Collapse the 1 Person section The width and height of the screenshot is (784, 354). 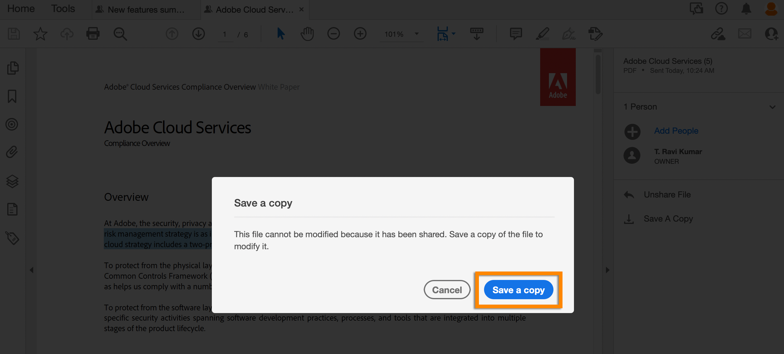click(x=773, y=107)
